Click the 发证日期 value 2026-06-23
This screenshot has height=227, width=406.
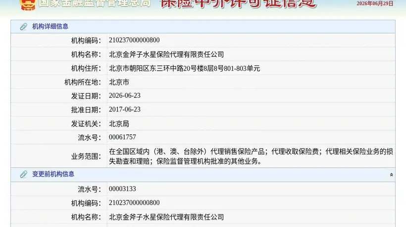coord(125,96)
